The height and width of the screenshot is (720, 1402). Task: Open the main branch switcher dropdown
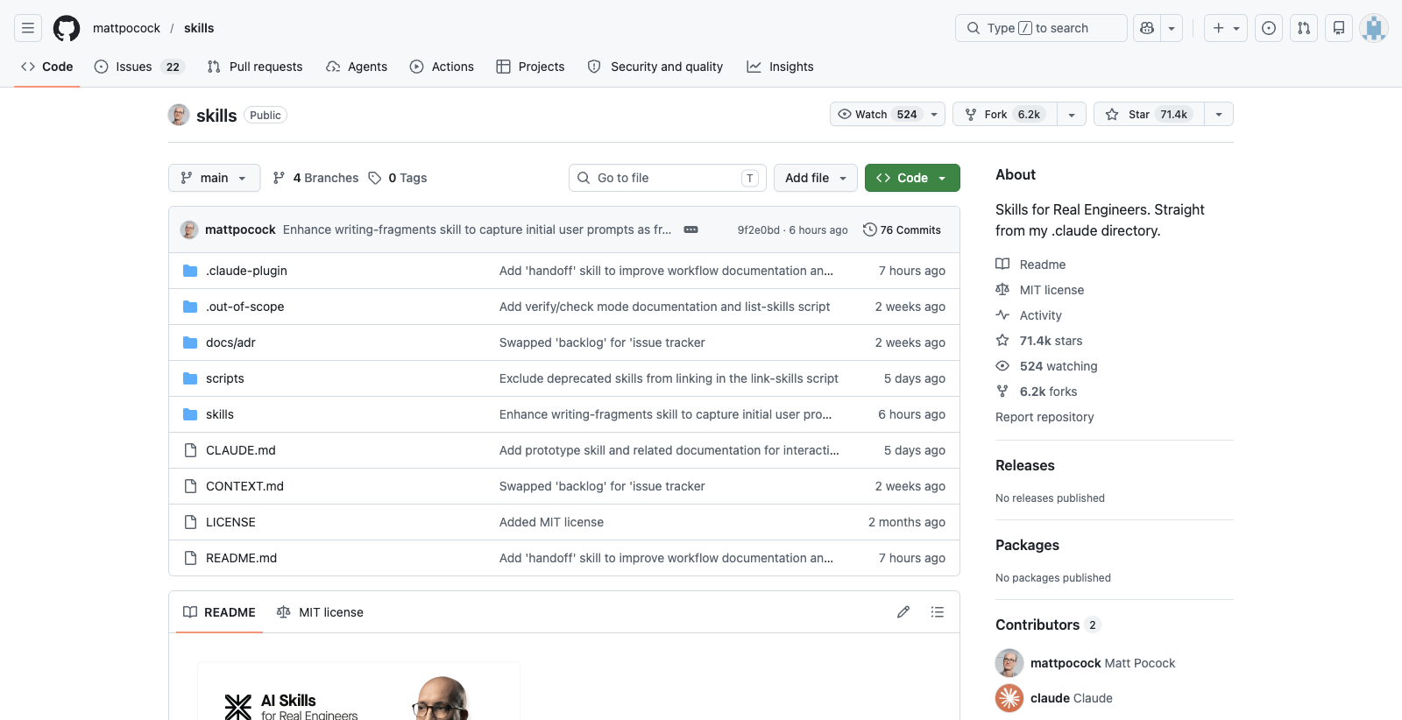point(214,178)
